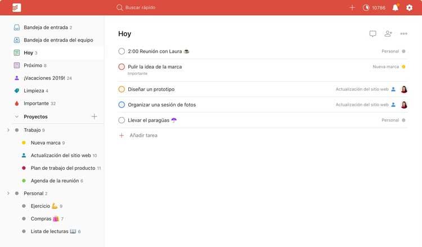Focus the Buscar rápido search field
The image size is (422, 247).
click(x=140, y=7)
